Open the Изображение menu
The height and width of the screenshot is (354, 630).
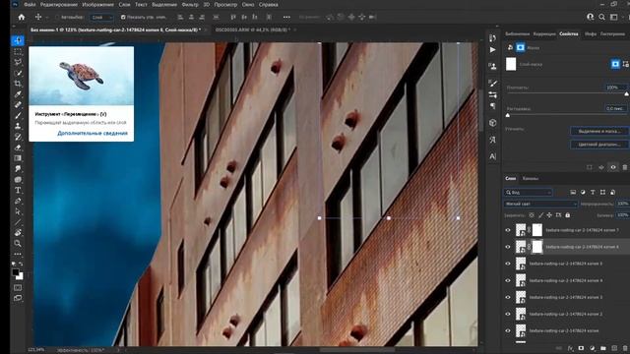point(98,4)
